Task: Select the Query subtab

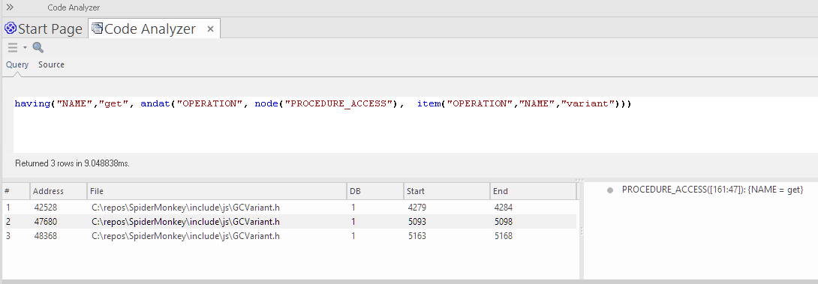Action: click(x=17, y=64)
